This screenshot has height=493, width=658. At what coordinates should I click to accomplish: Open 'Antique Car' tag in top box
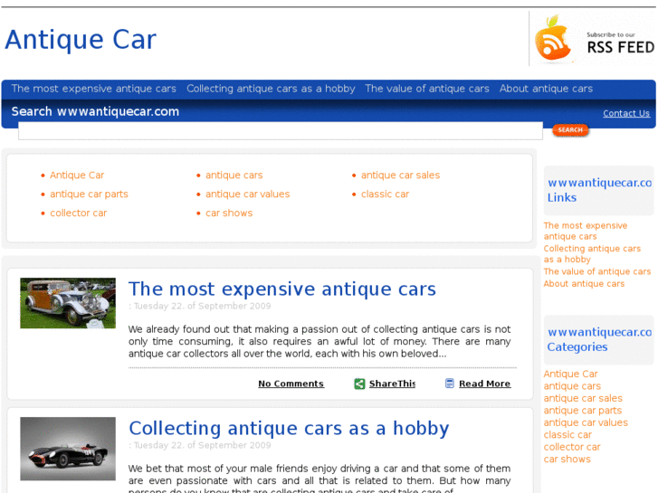click(x=77, y=175)
